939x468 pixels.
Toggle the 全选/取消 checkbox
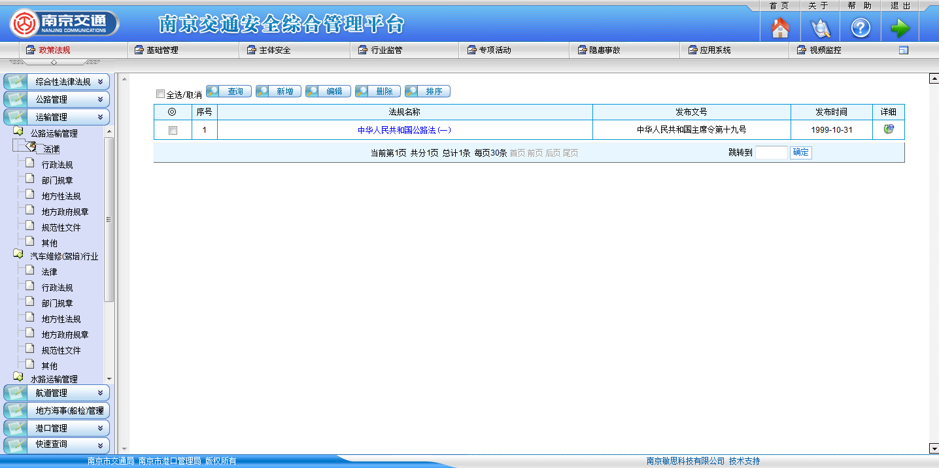click(x=161, y=94)
